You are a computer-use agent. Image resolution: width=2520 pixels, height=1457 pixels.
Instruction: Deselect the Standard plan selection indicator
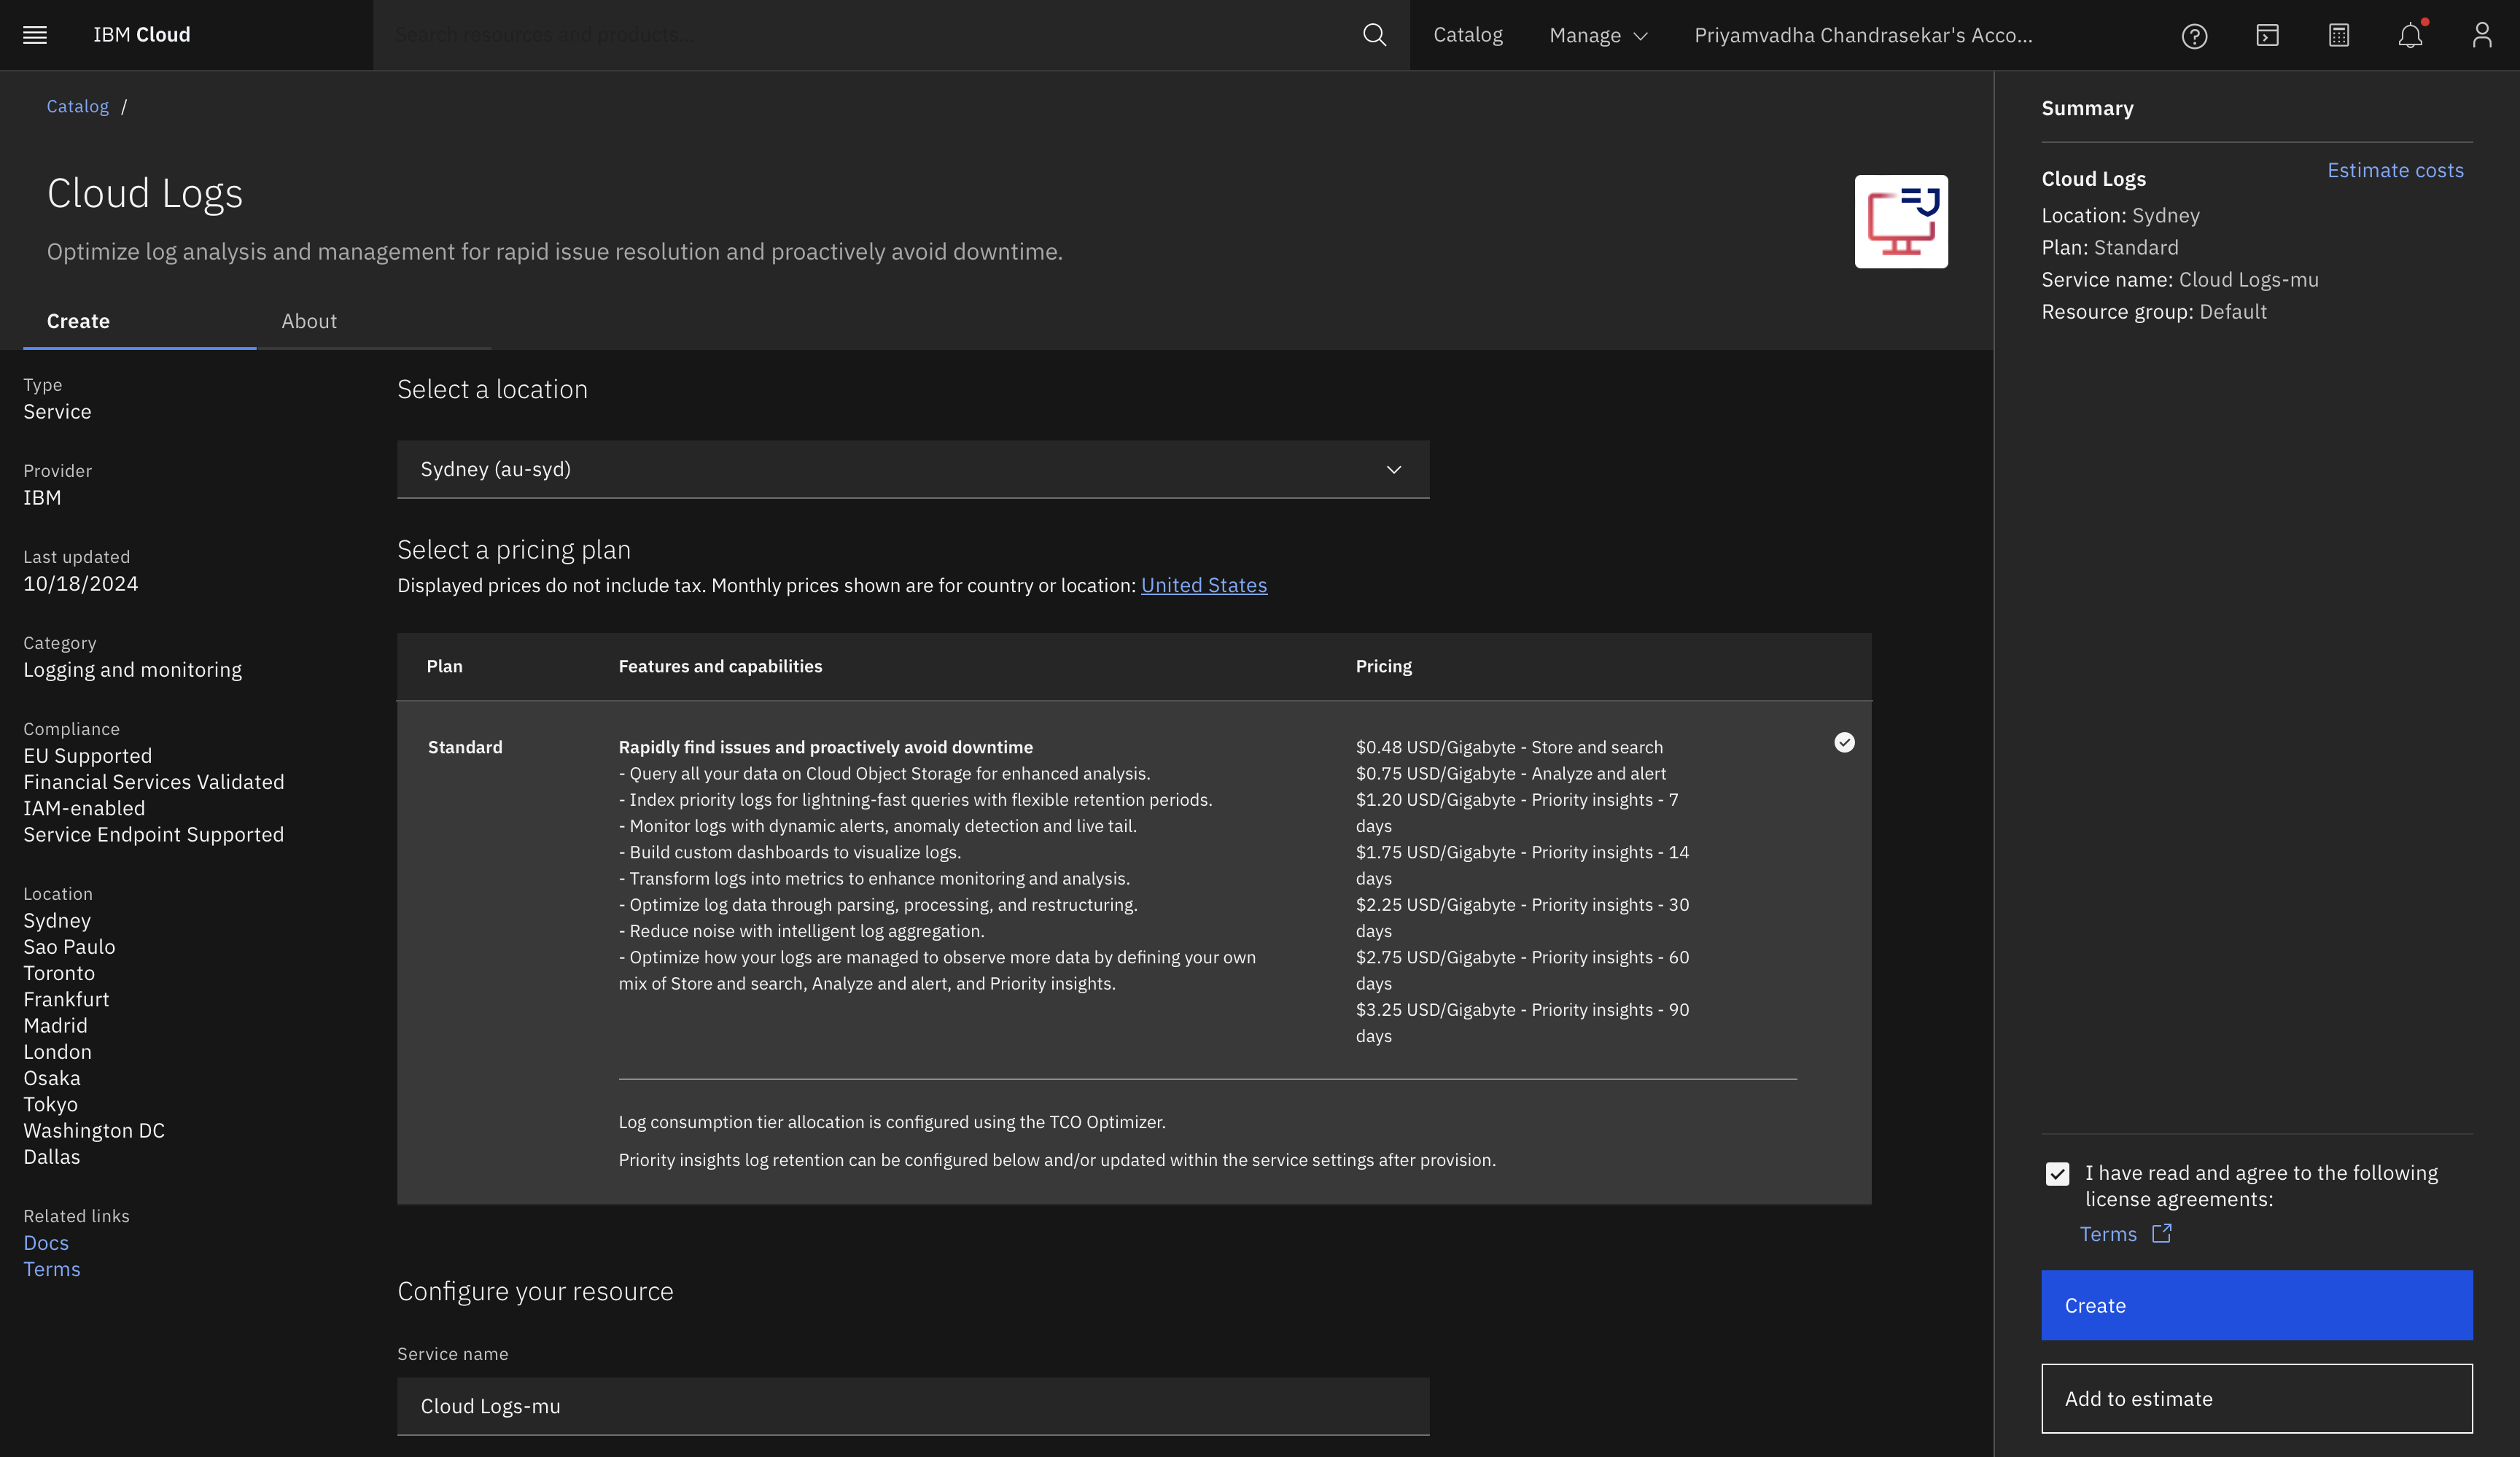[1843, 742]
